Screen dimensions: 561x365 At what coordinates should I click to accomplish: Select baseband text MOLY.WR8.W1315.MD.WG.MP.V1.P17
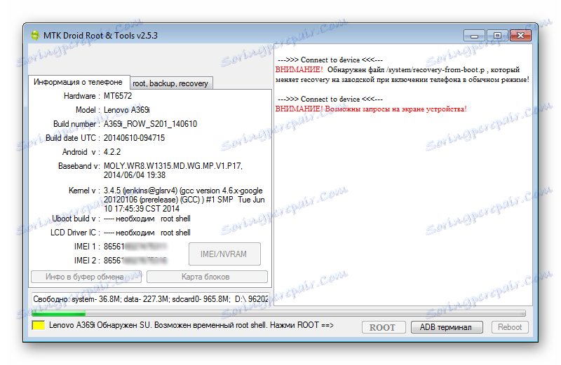pos(173,166)
